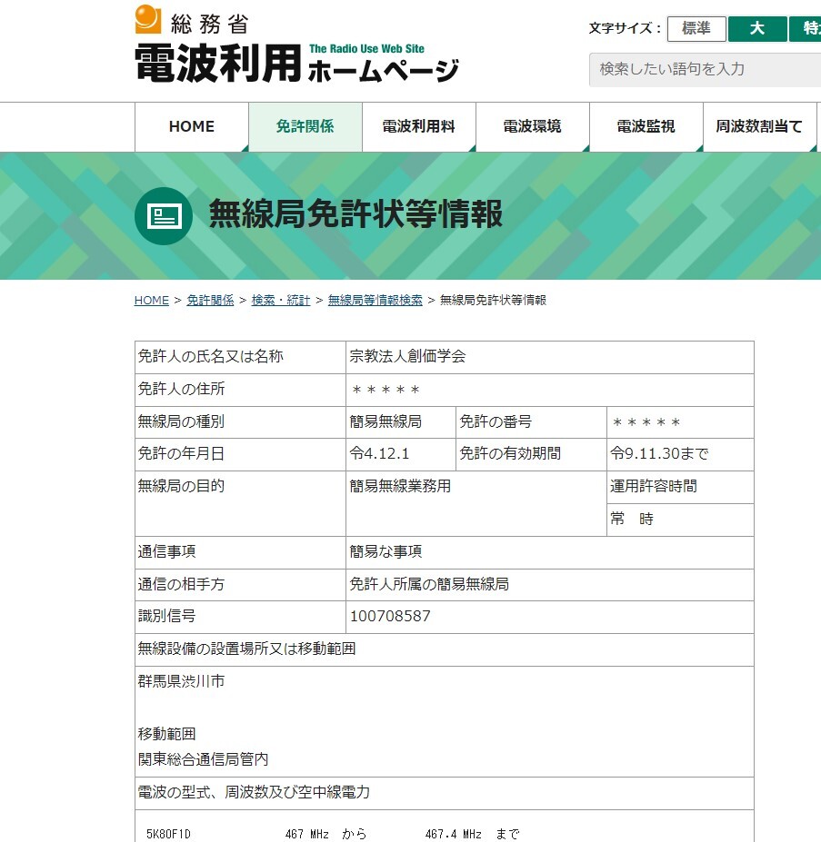Focus the 検索したい語句を入力 search field
The image size is (821, 842).
(705, 69)
